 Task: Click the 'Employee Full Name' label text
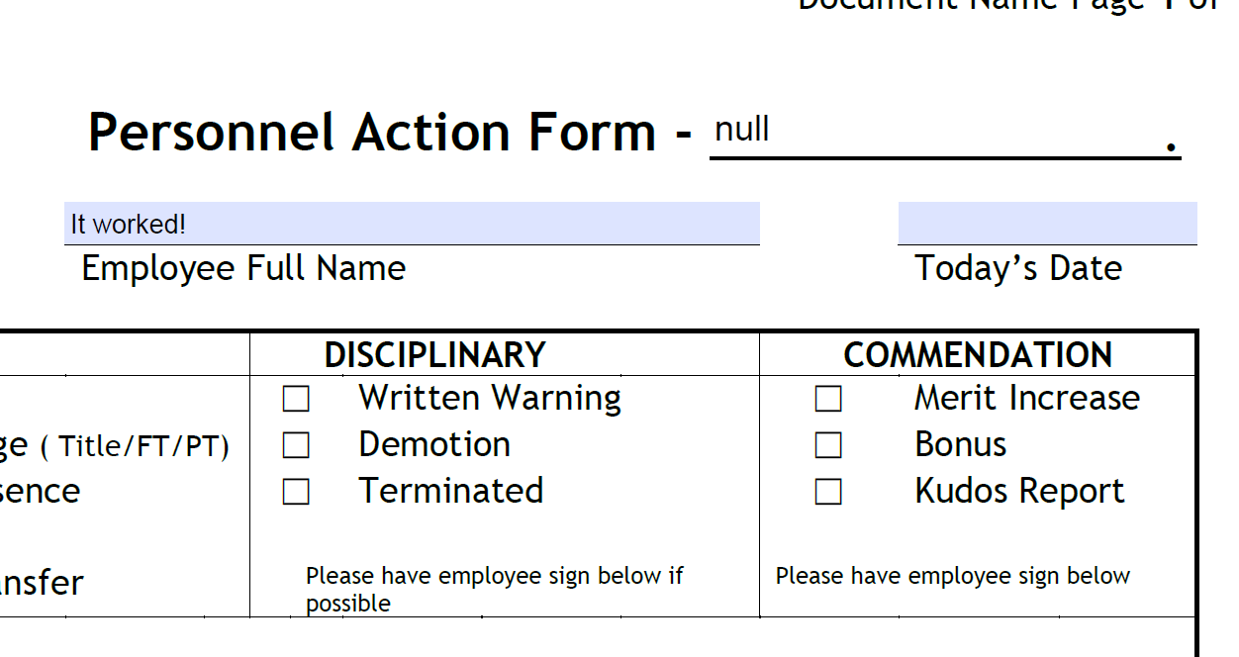point(243,268)
